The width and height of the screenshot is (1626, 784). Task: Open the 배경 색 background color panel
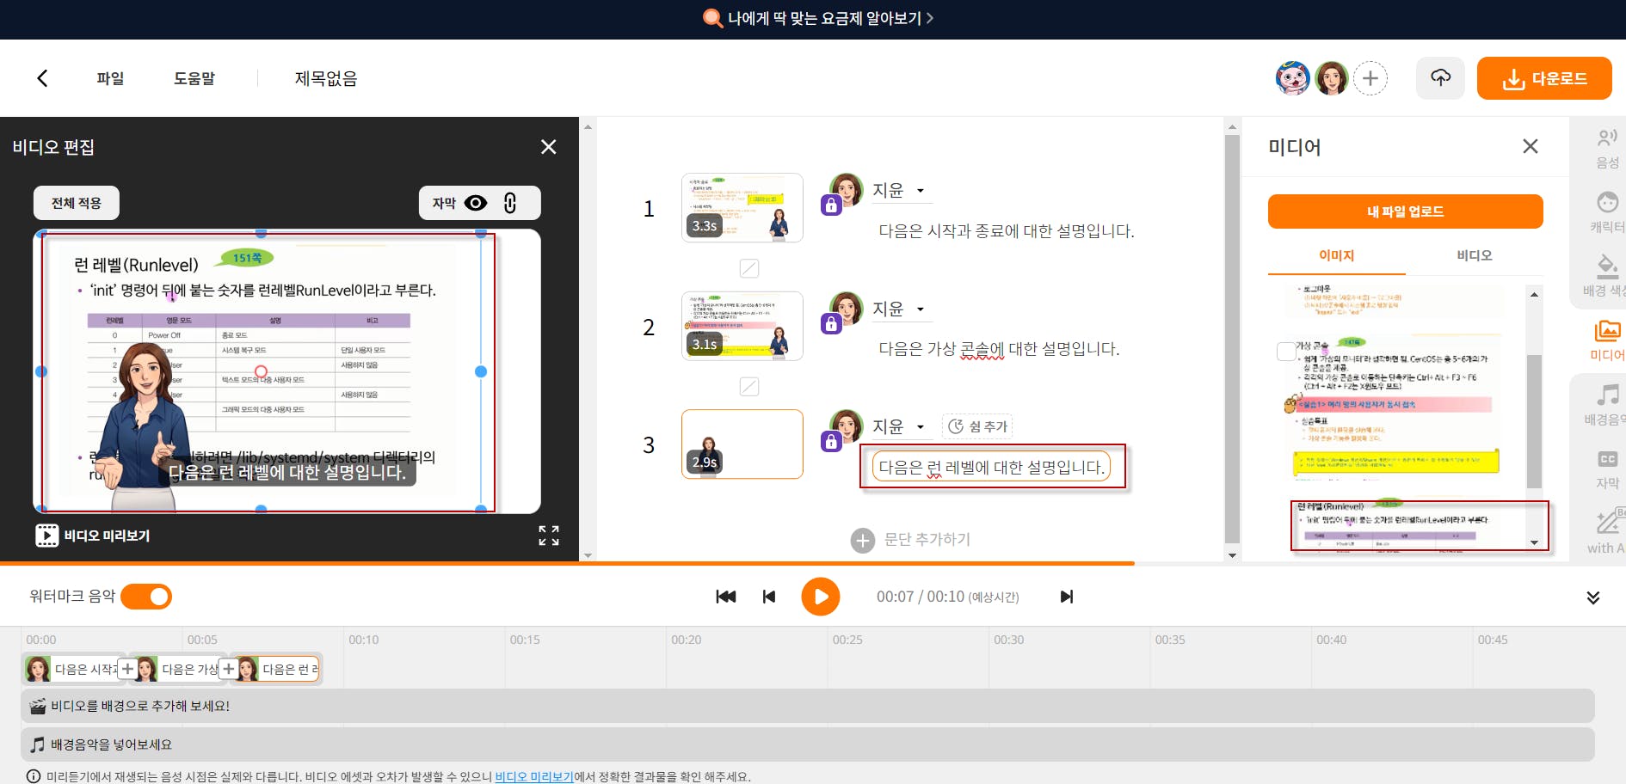pos(1605,276)
